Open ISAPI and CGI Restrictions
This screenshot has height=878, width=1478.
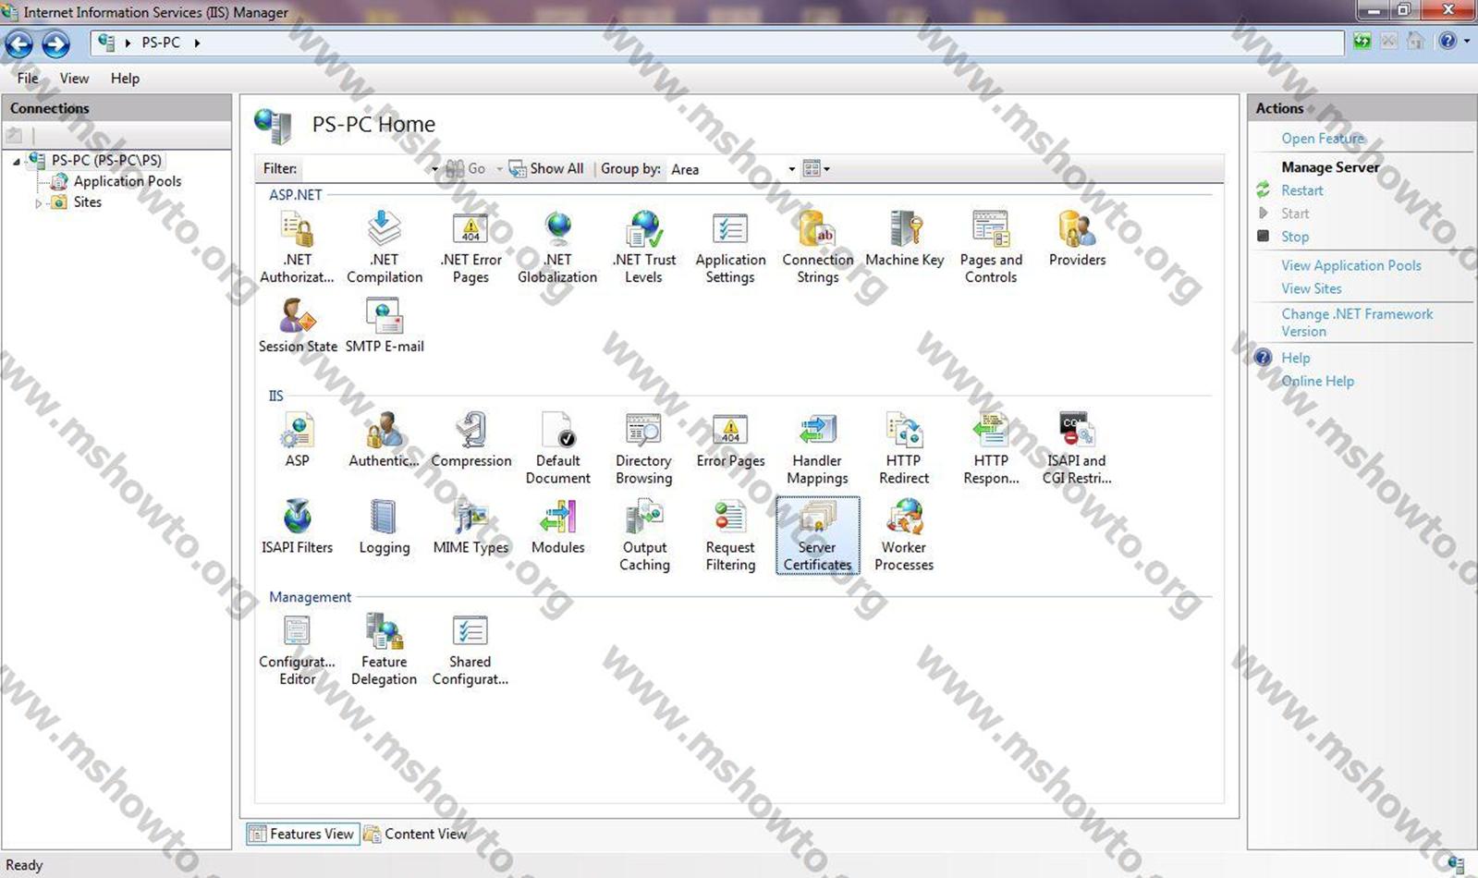coord(1077,448)
